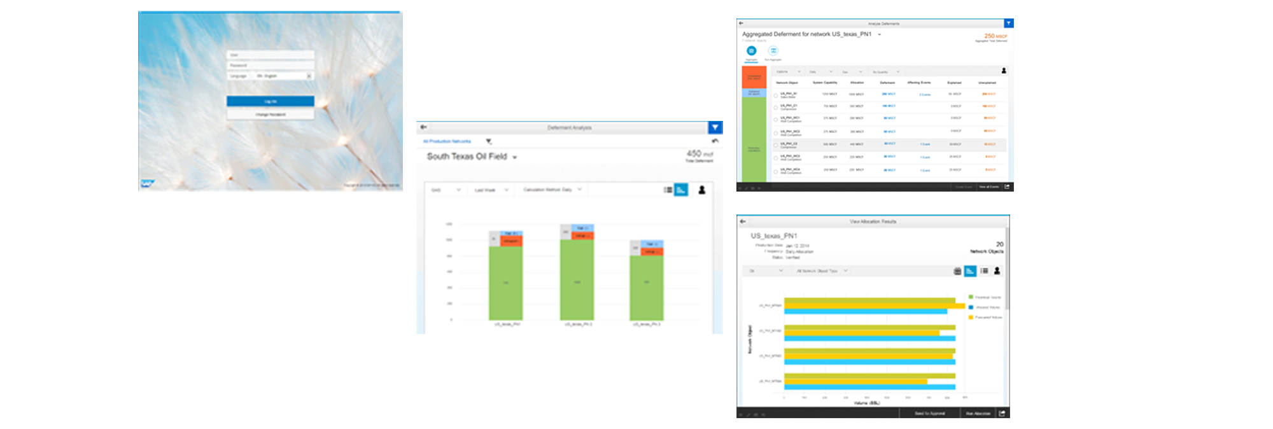Screen dimensions: 1273x429
Task: Click the share icon in View Allocation Results
Action: tap(1002, 413)
